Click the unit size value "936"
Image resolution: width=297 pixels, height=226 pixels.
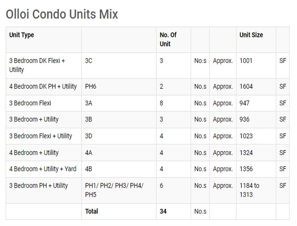point(244,119)
